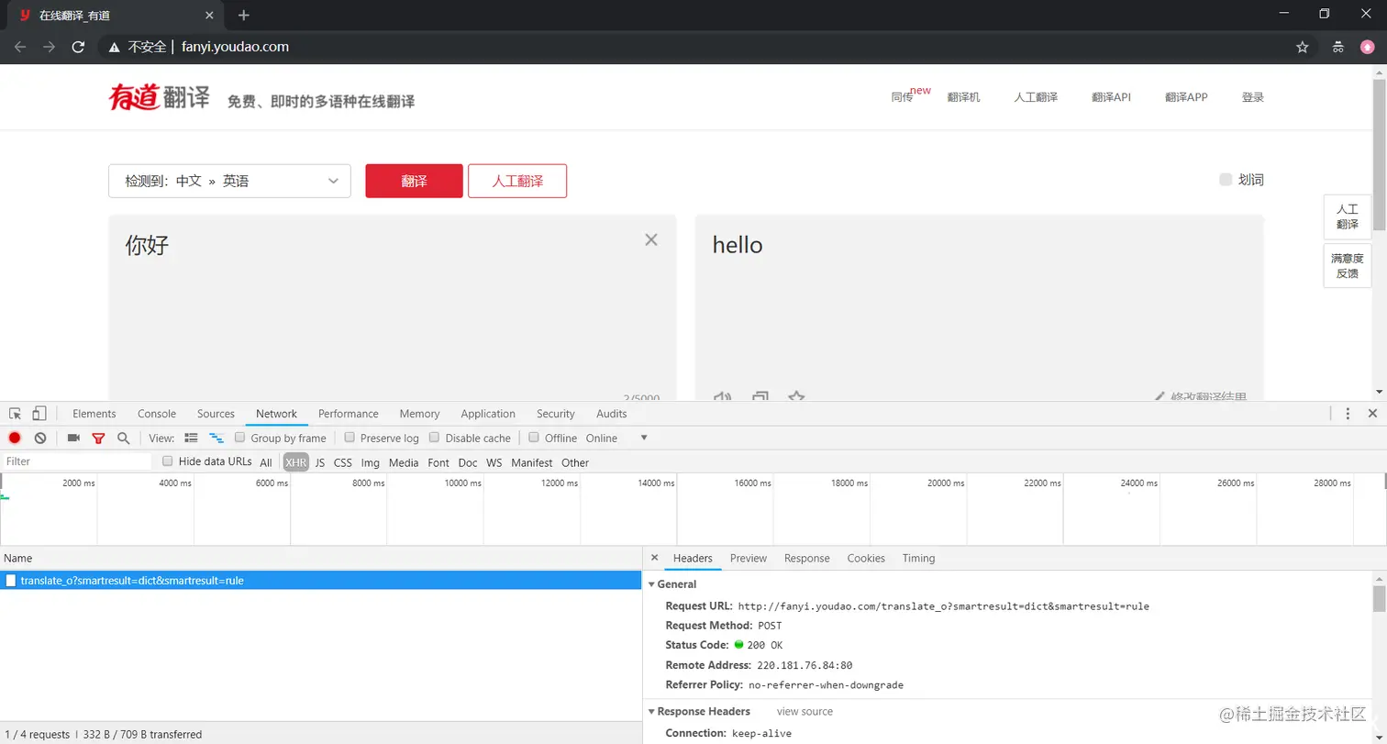Open the Online throttling dropdown
Screen dimensions: 1387x744
tap(616, 438)
